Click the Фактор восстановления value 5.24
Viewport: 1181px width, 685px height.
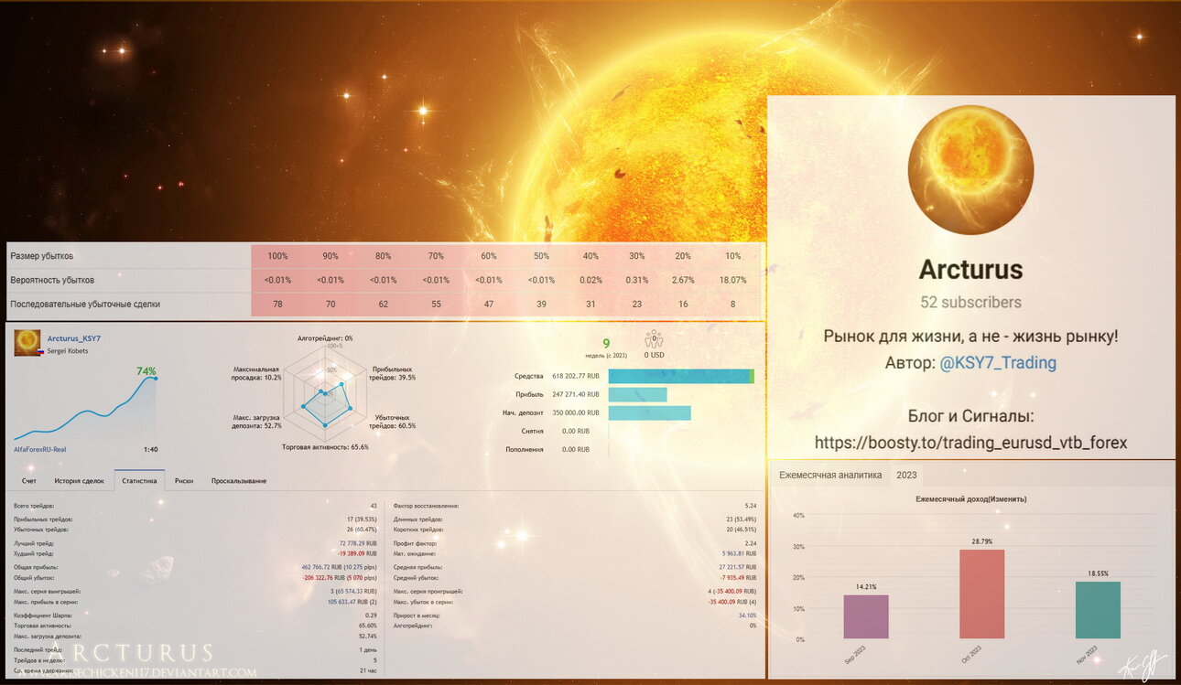click(x=751, y=505)
